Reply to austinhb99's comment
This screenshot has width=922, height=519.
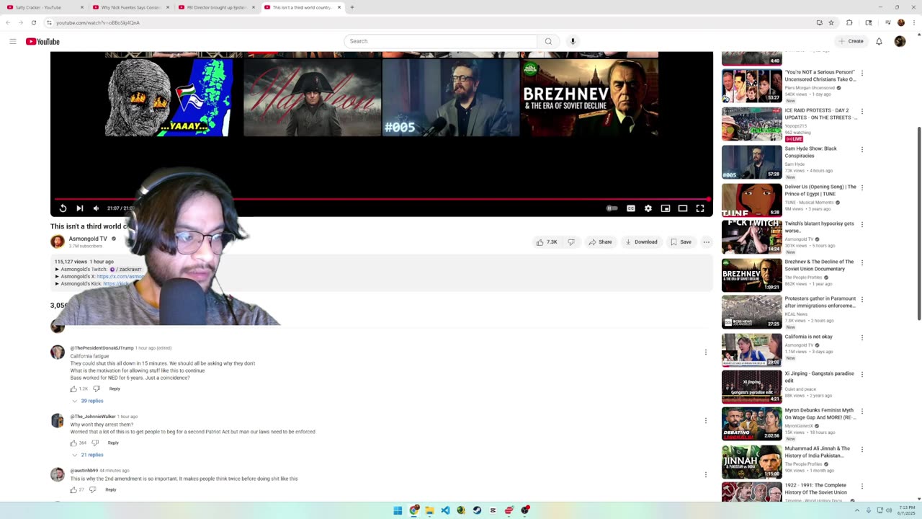[111, 489]
